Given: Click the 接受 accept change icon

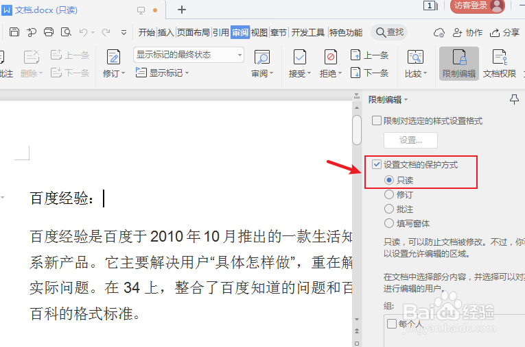Looking at the screenshot, I should click(x=299, y=57).
